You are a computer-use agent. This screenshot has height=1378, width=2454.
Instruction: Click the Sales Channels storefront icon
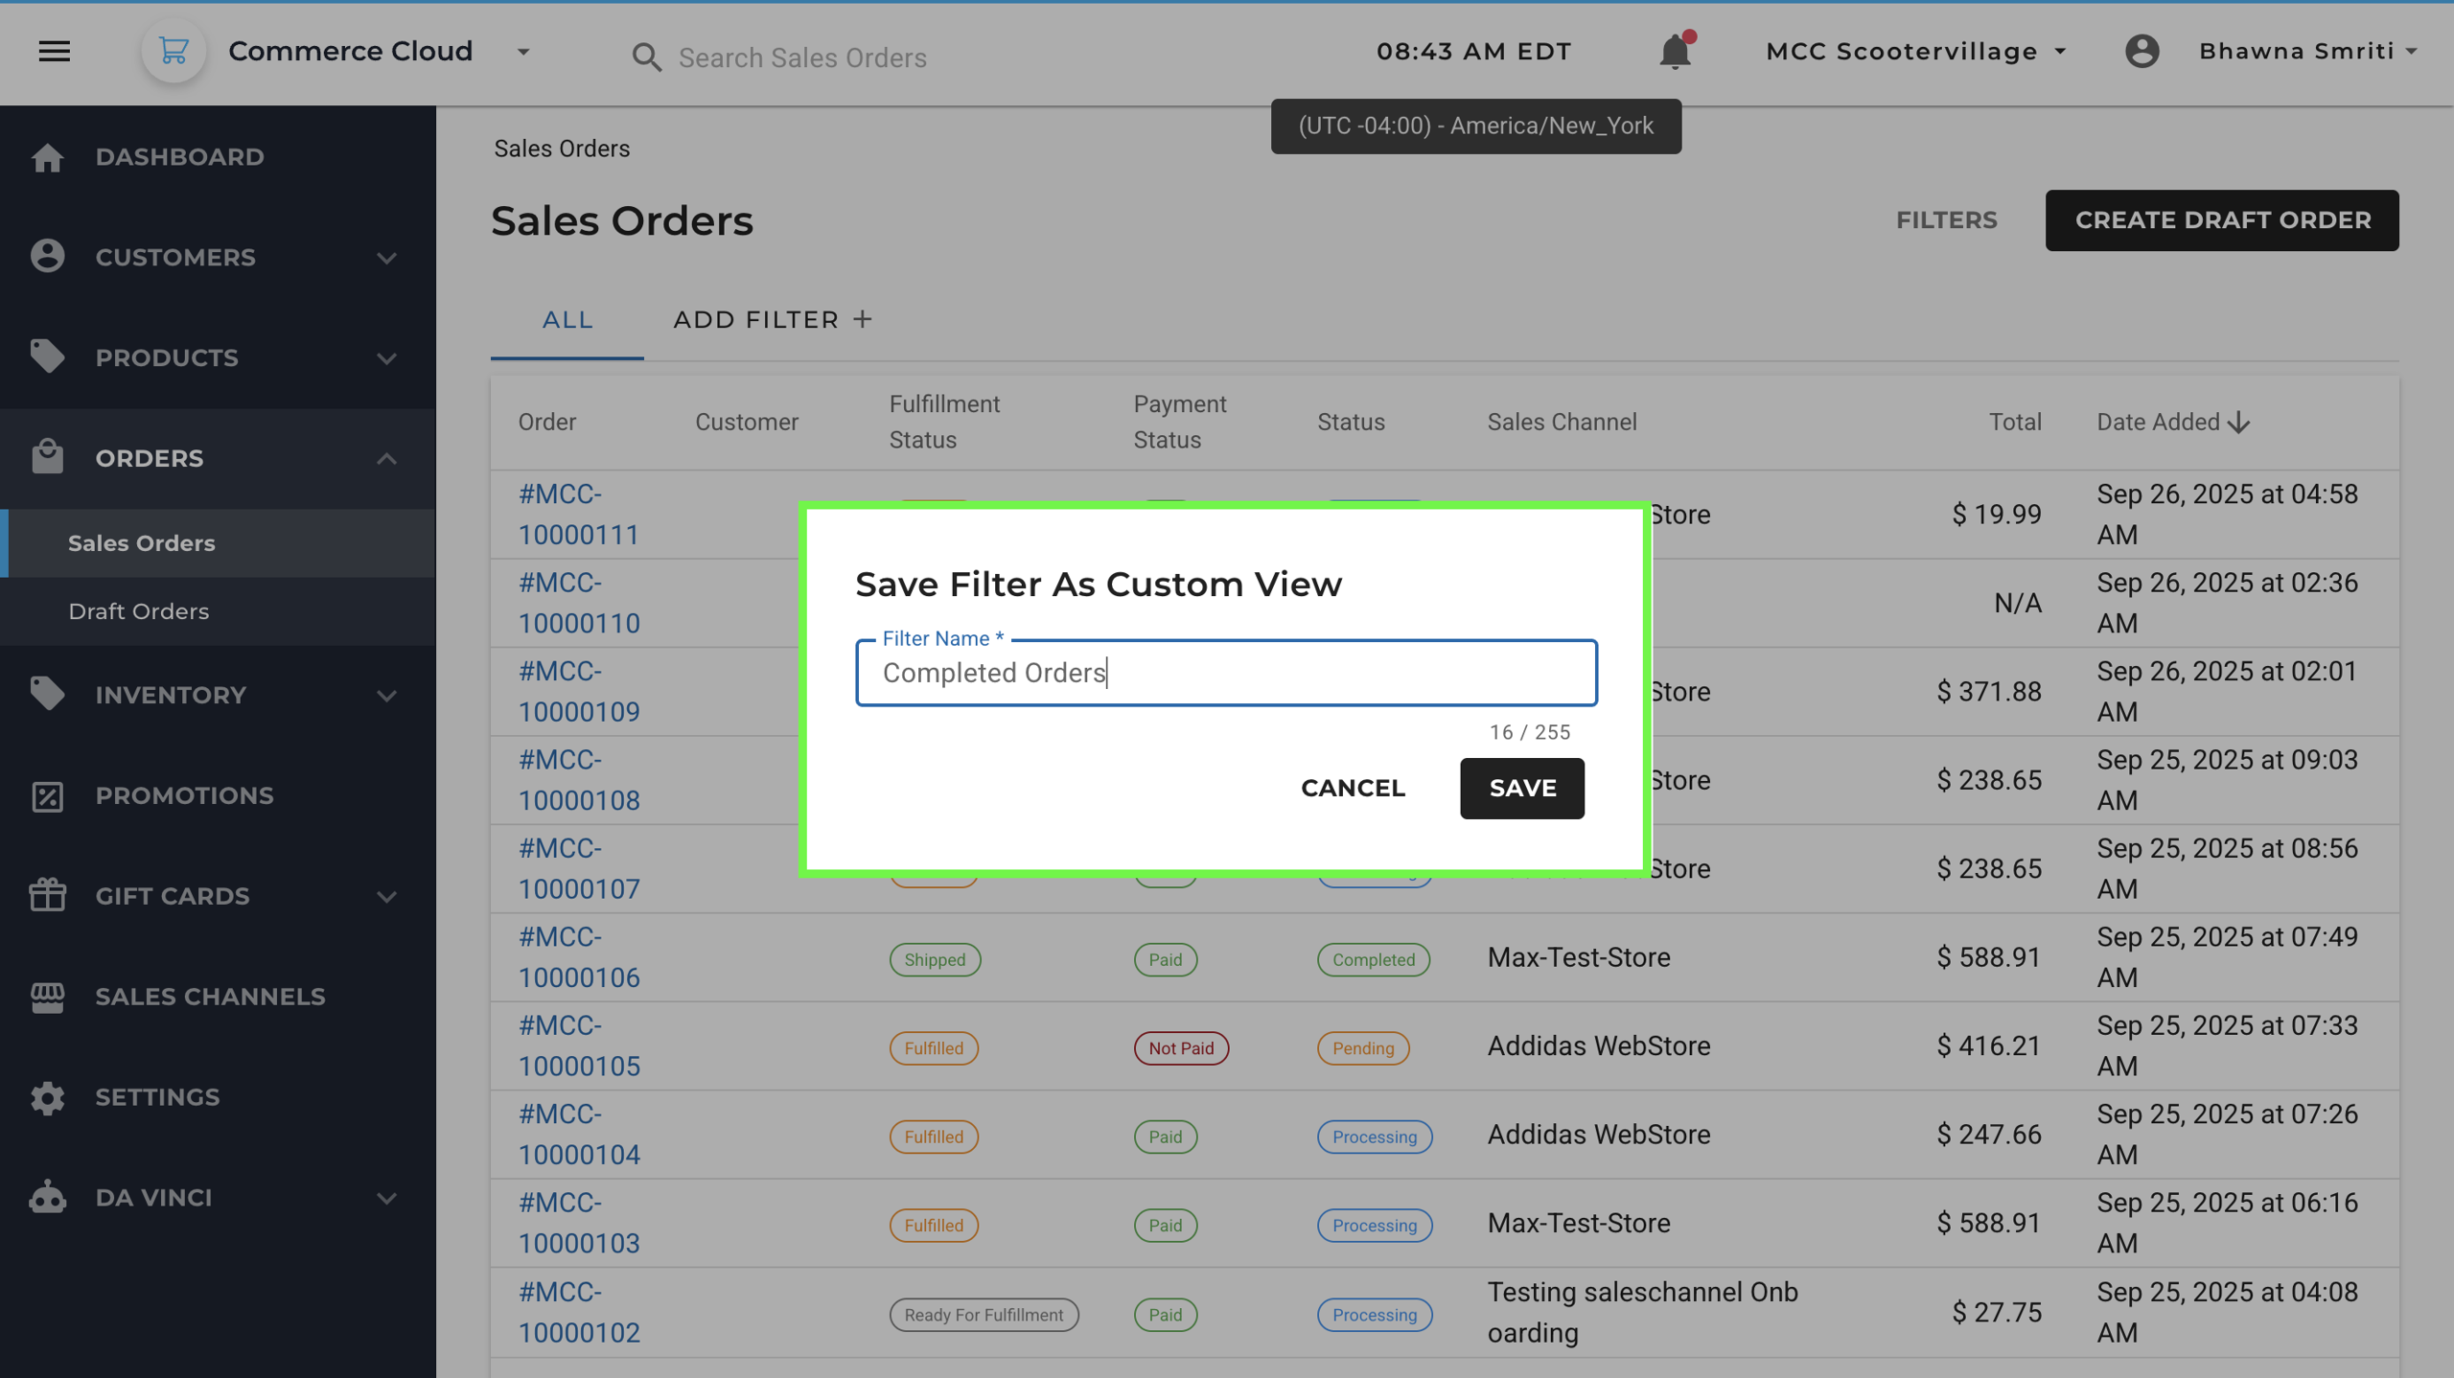[x=47, y=997]
